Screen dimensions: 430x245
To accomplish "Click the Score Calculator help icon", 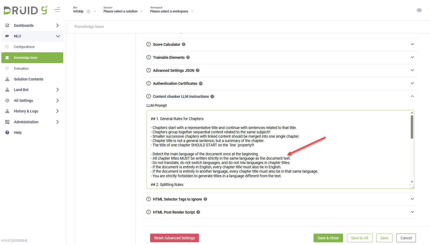I will (184, 44).
